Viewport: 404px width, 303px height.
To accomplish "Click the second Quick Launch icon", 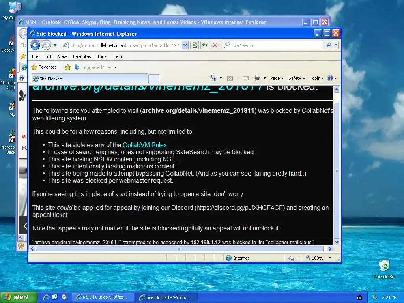I will [55, 297].
